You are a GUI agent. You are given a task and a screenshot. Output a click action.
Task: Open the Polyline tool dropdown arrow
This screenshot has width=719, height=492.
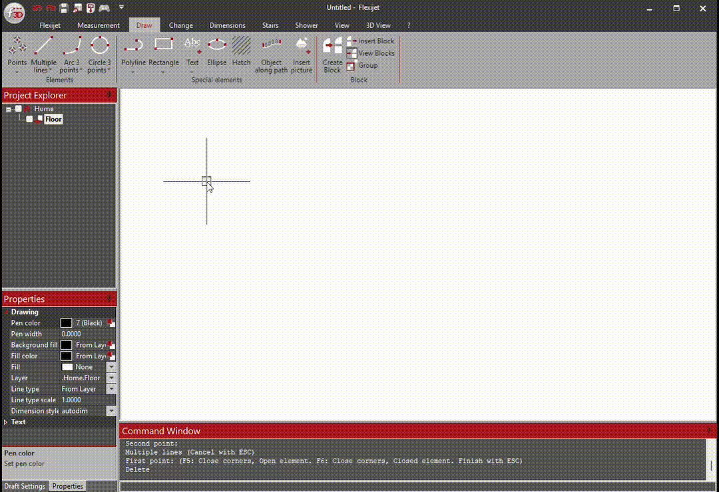coord(133,72)
